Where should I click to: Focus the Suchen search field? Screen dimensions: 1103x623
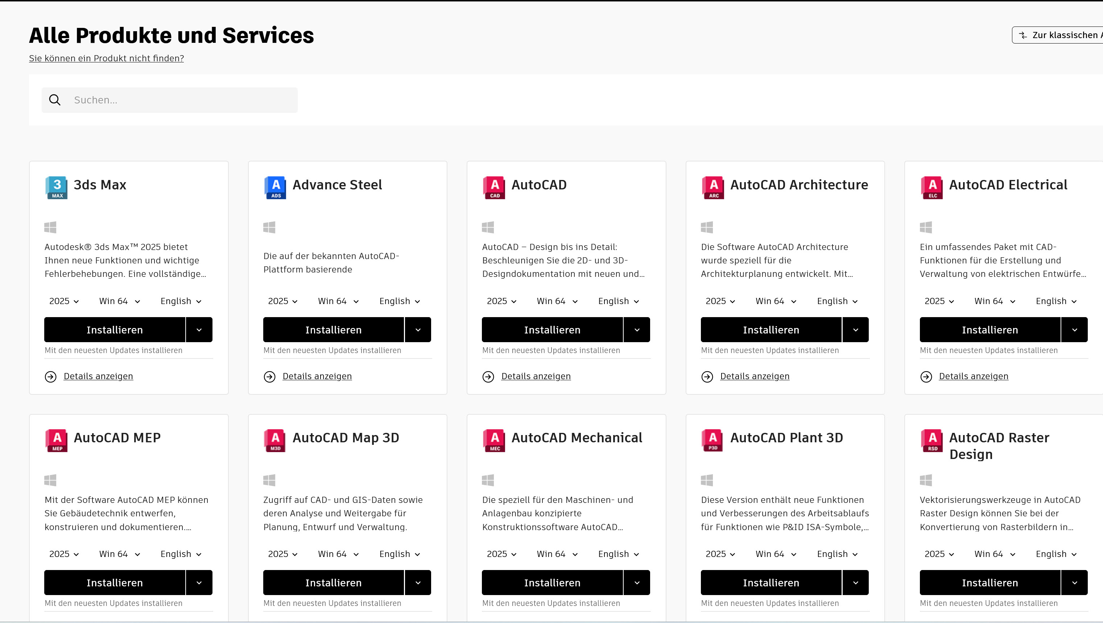(x=180, y=100)
